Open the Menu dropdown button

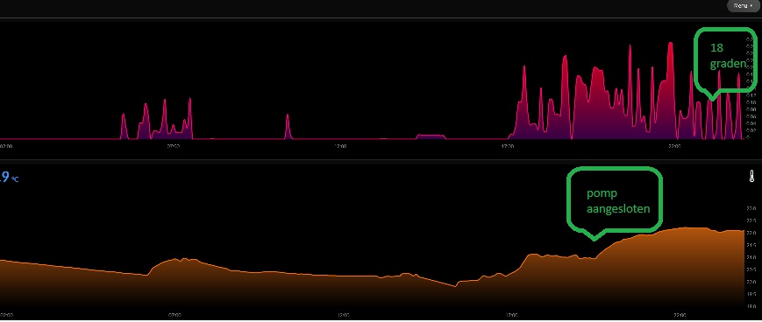(743, 5)
